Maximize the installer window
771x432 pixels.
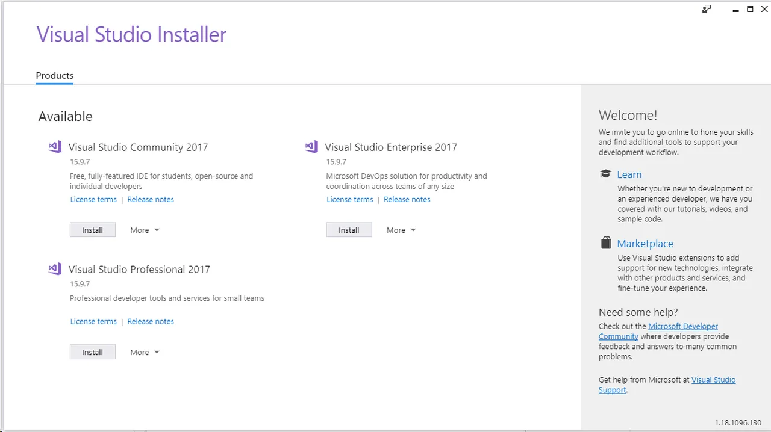click(750, 9)
